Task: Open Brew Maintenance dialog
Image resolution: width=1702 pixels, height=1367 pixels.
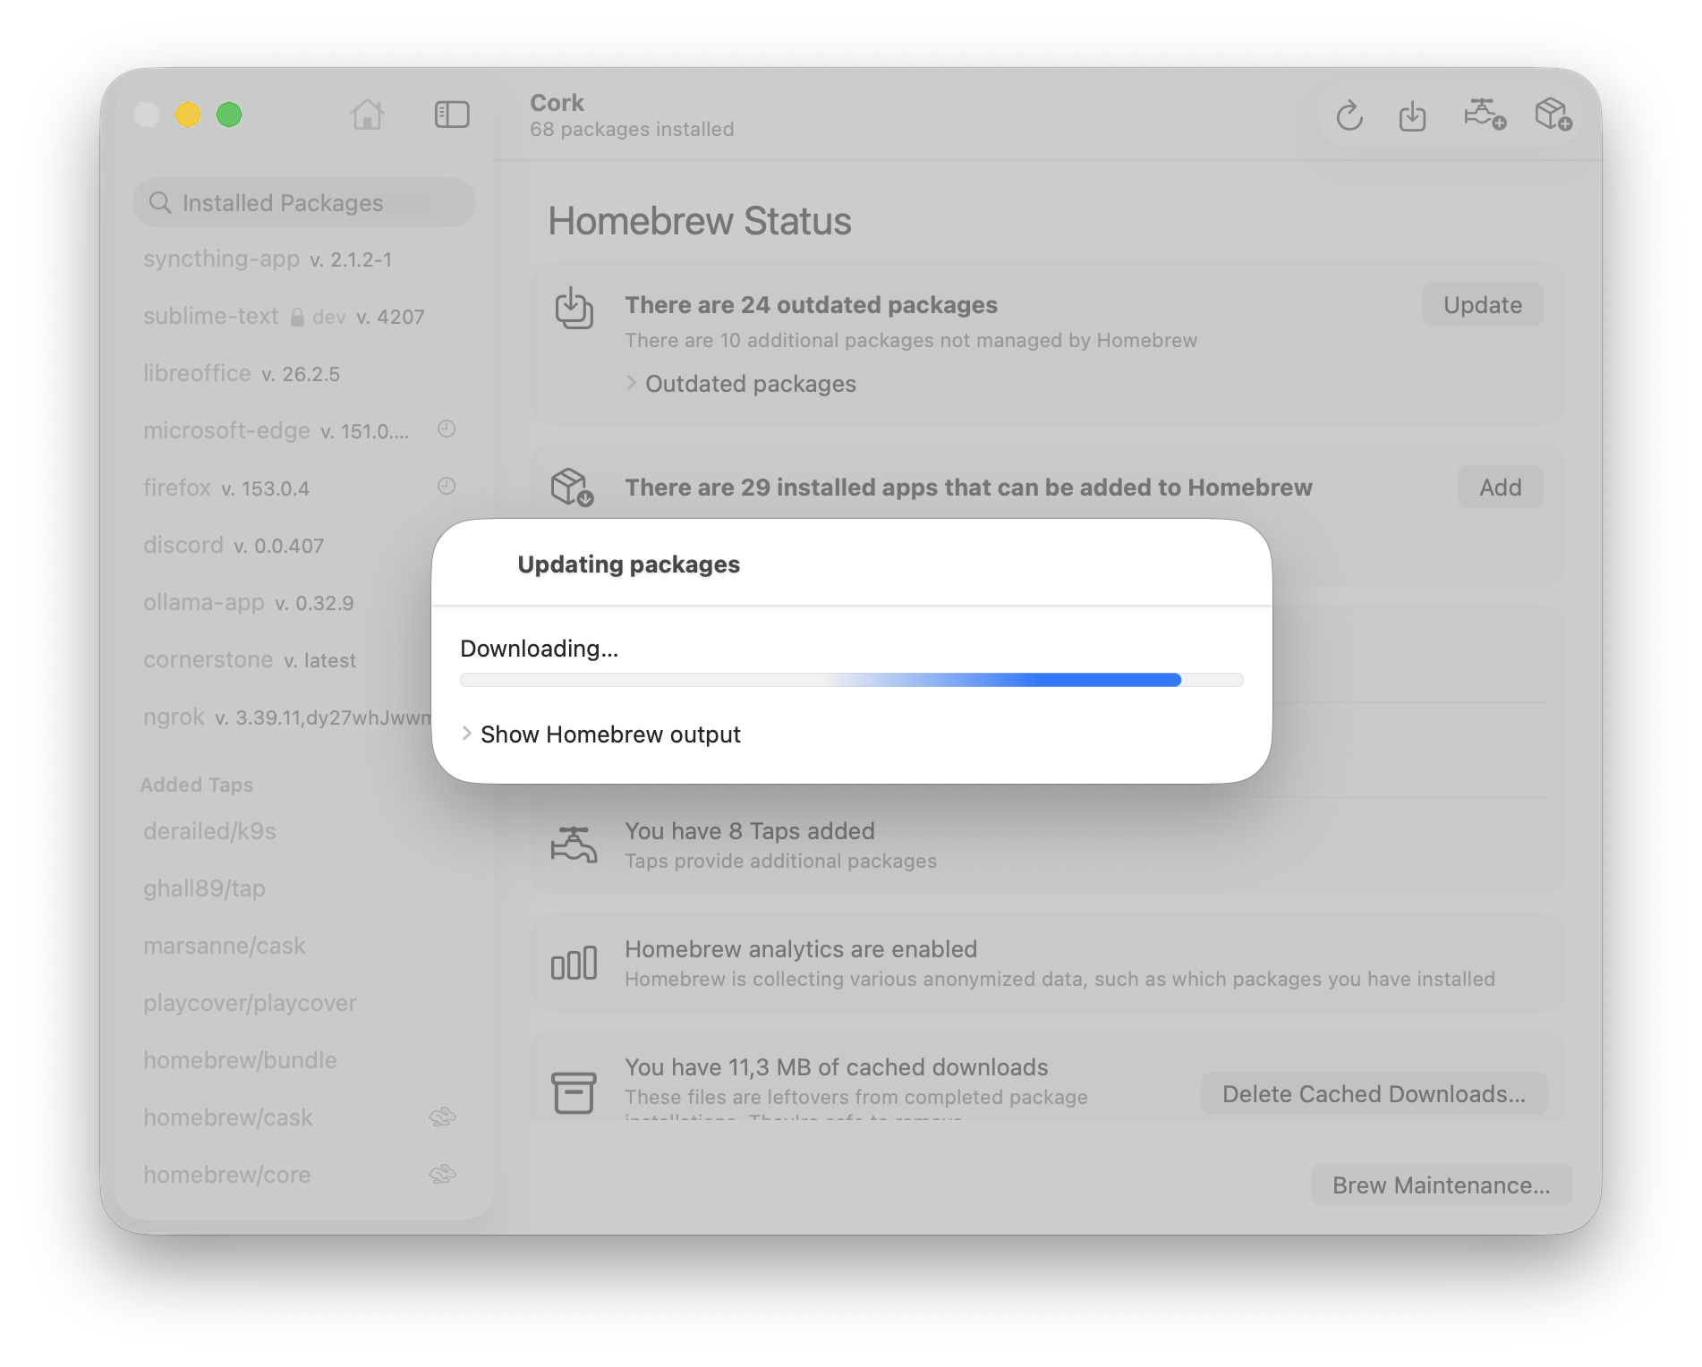Action: (1441, 1185)
